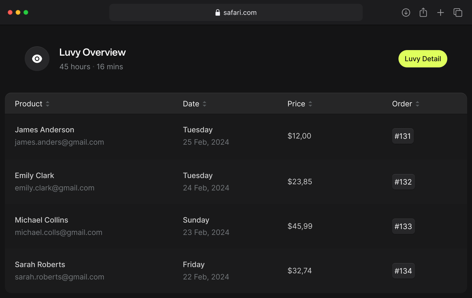This screenshot has height=298, width=472.
Task: Open the downloads icon in the toolbar
Action: (406, 13)
